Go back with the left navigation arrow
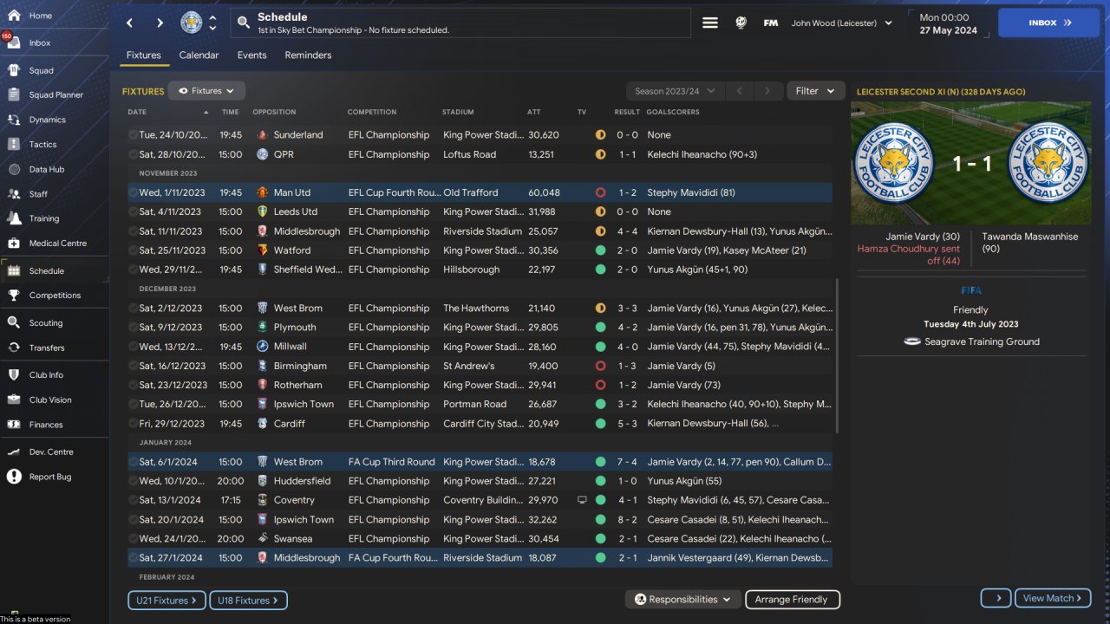The height and width of the screenshot is (624, 1110). [130, 23]
